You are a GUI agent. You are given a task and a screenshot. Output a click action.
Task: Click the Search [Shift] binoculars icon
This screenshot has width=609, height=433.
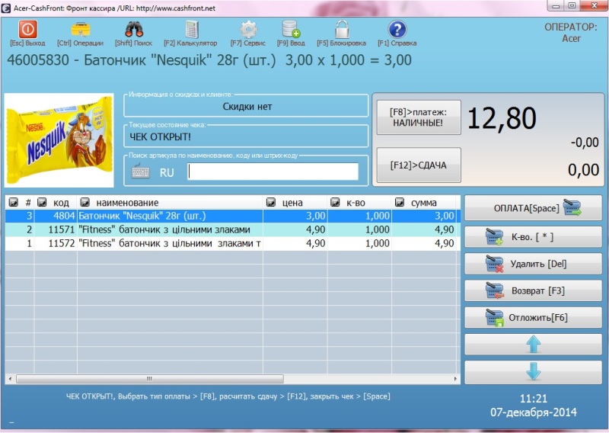tap(134, 30)
